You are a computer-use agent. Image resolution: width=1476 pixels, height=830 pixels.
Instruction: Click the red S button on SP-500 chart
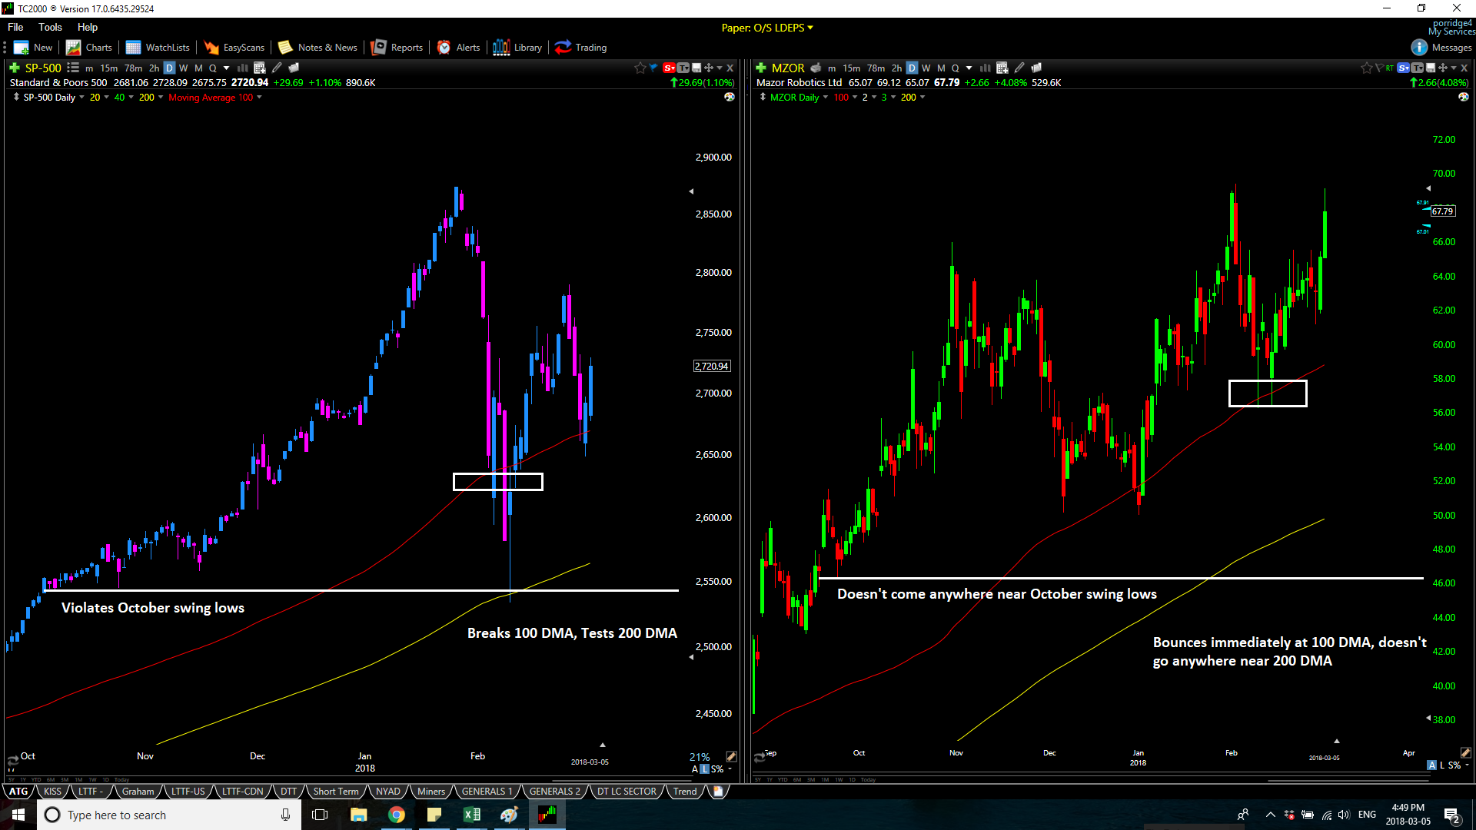coord(669,68)
